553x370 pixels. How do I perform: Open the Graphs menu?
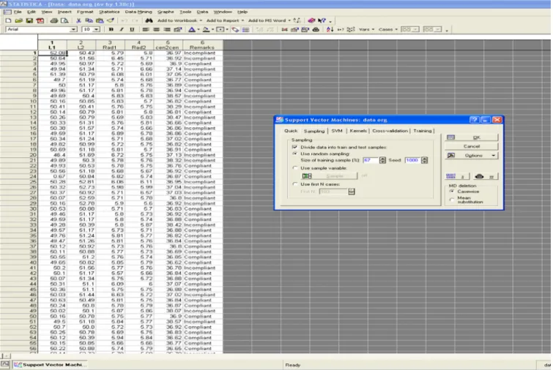166,12
